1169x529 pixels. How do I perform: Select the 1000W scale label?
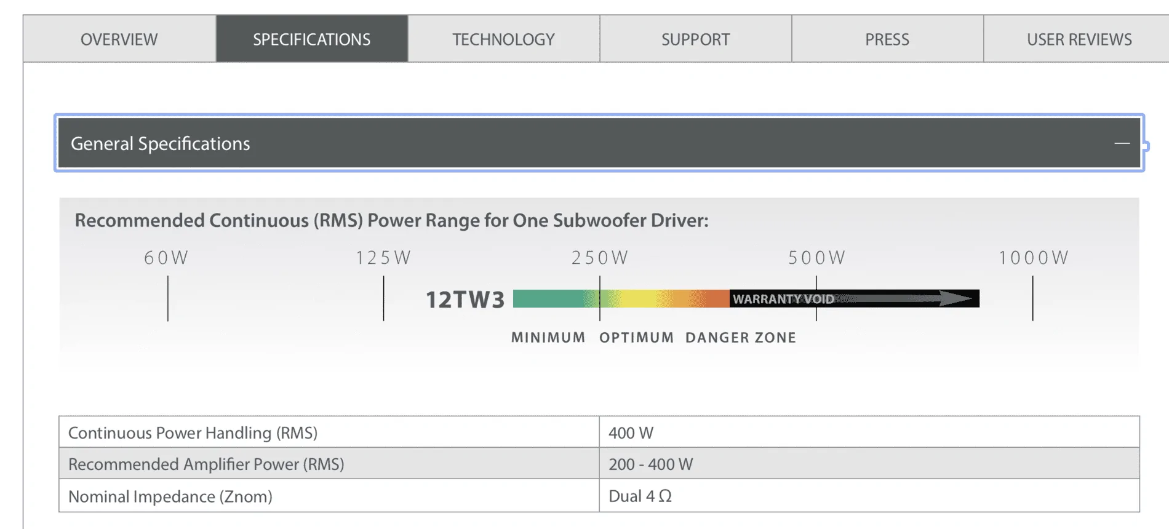coord(1034,257)
